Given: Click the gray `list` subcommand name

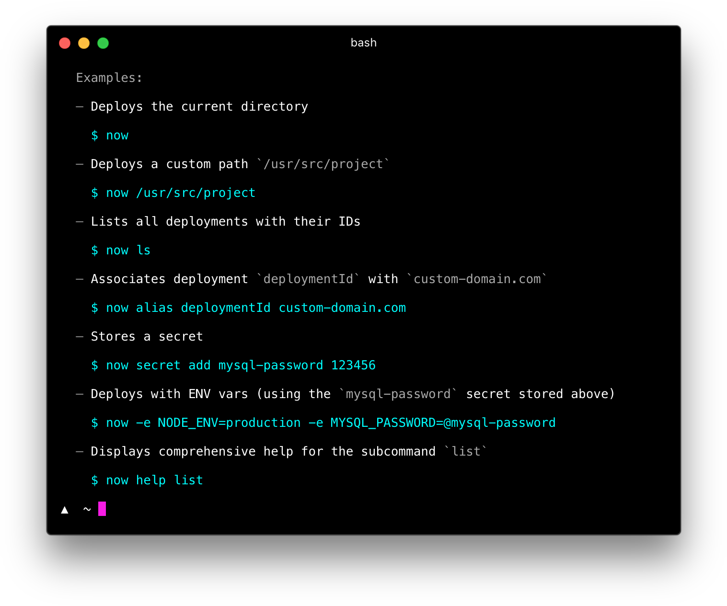Looking at the screenshot, I should point(466,452).
